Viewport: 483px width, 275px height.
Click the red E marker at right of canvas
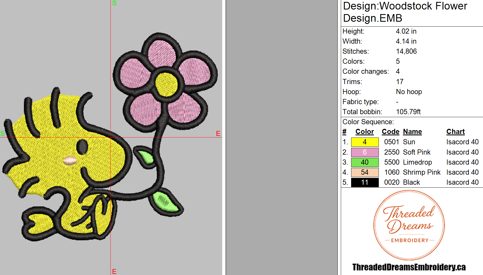pos(218,133)
